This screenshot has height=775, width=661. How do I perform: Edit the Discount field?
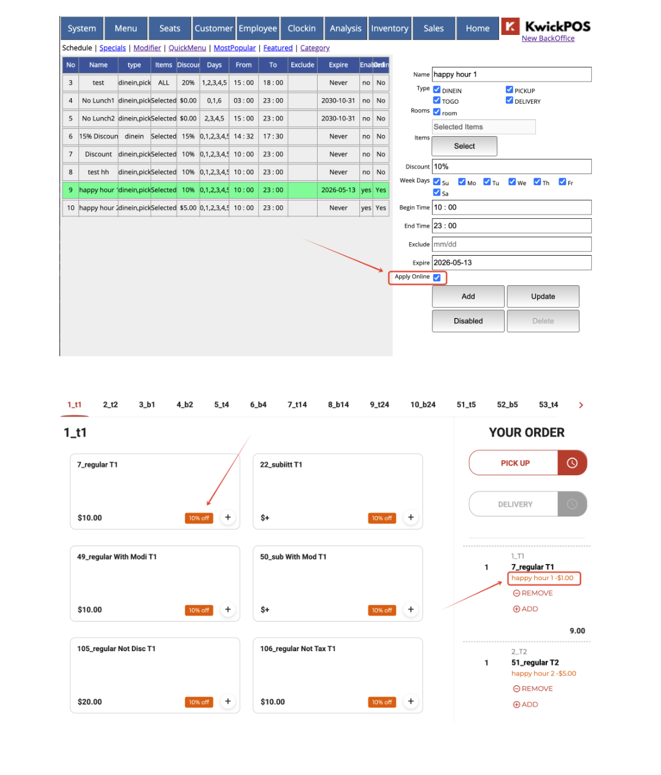[x=512, y=166]
